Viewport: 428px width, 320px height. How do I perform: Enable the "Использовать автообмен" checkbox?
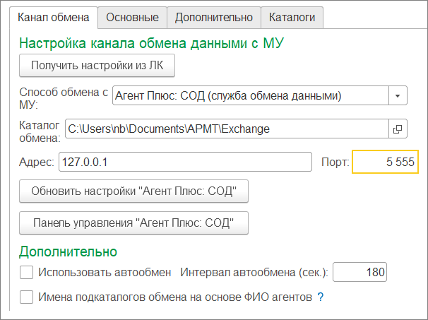27,272
